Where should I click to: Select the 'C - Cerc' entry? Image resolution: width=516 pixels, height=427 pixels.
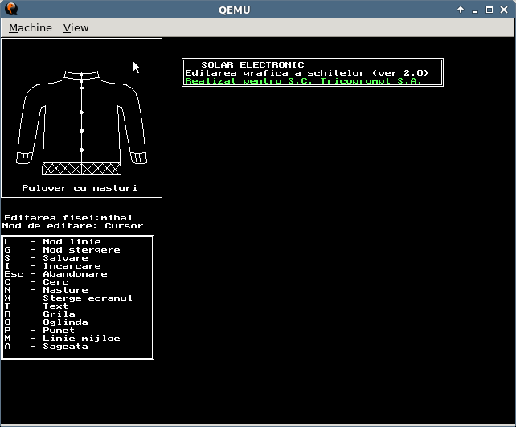pyautogui.click(x=36, y=282)
